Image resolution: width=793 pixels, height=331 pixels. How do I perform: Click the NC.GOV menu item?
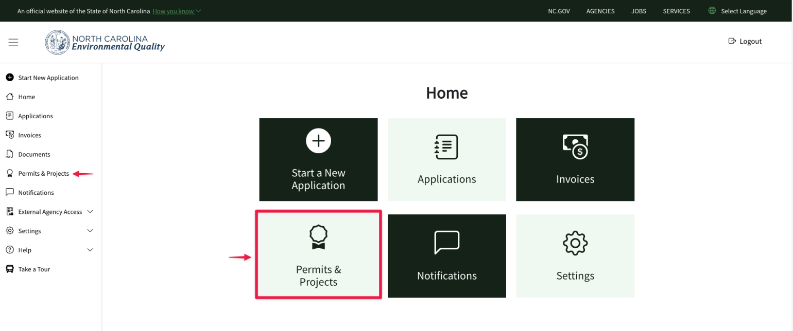559,11
